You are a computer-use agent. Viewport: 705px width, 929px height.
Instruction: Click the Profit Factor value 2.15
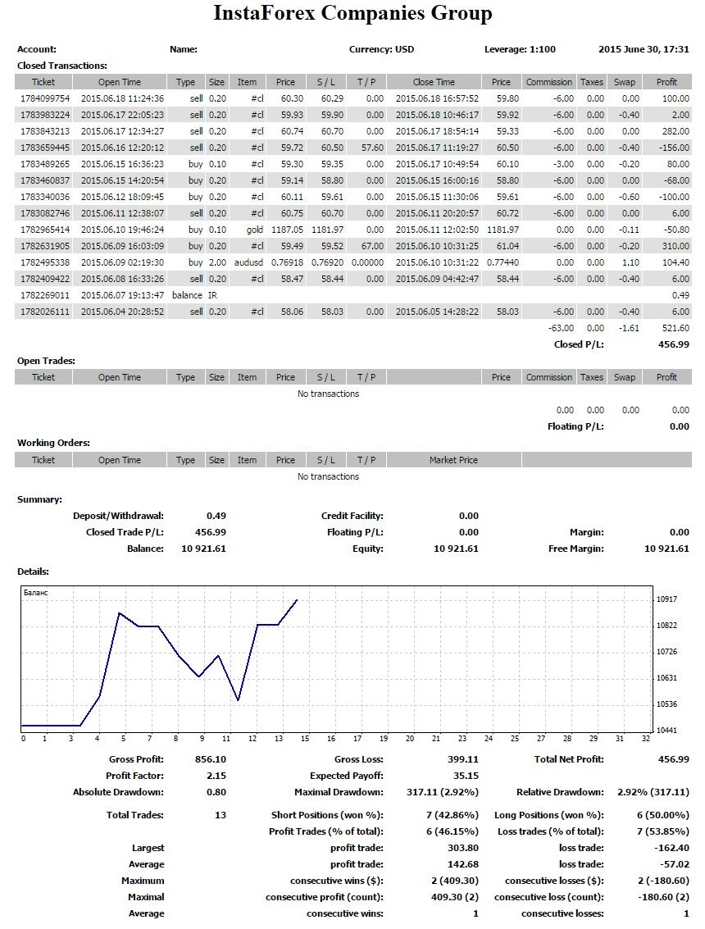(x=216, y=776)
